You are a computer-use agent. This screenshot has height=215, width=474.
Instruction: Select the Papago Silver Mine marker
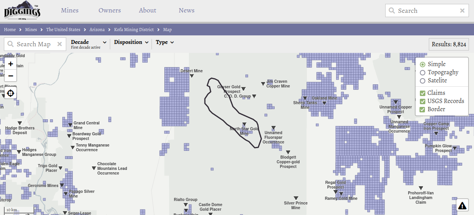tap(66, 193)
